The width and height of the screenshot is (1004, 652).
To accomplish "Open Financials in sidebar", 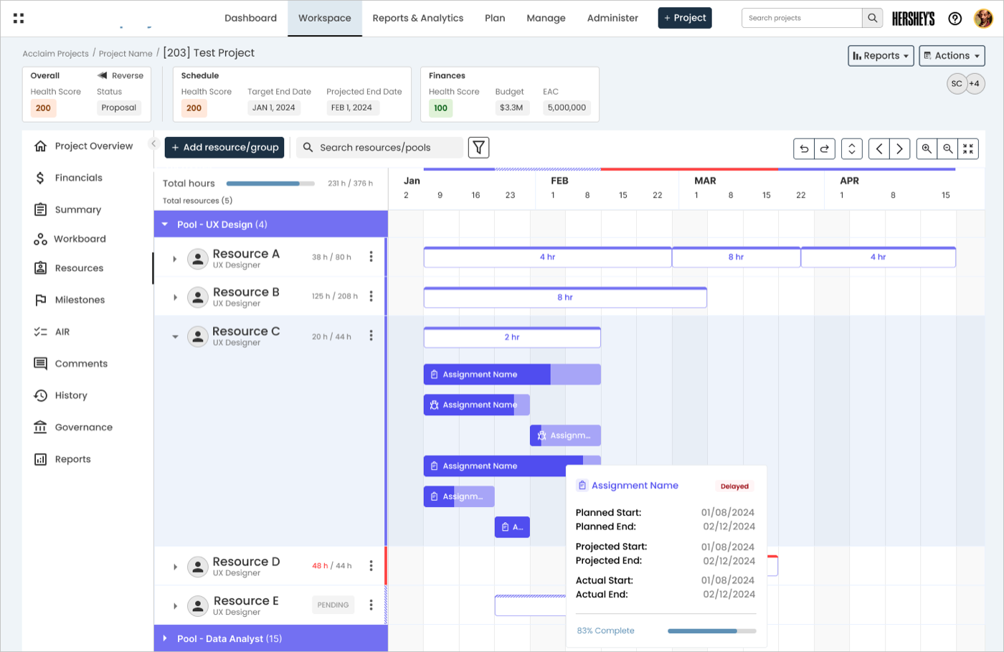I will (x=69, y=178).
